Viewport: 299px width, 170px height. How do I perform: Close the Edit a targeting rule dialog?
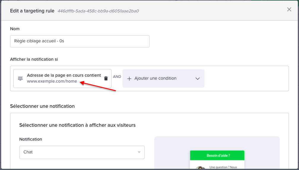click(289, 9)
